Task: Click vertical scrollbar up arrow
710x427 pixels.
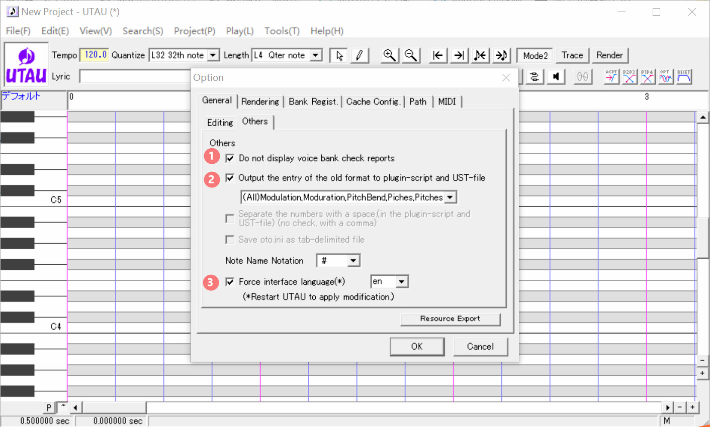Action: (x=702, y=117)
